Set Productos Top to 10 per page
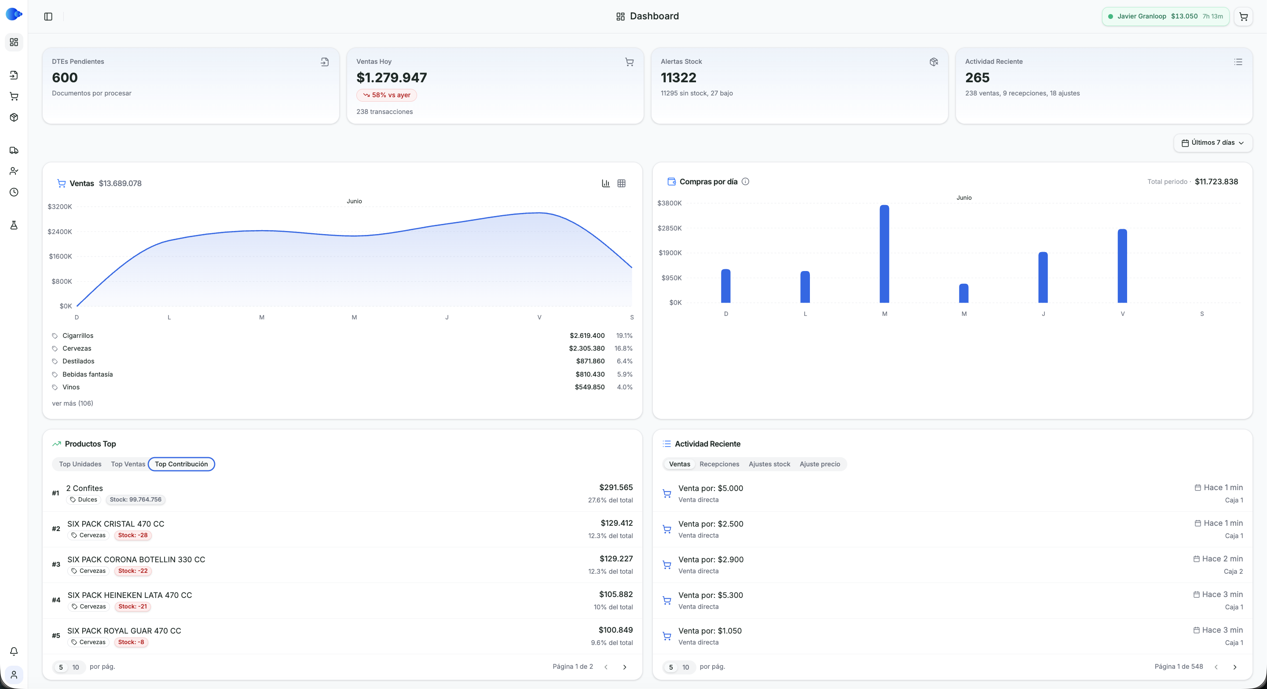The width and height of the screenshot is (1267, 689). [x=76, y=667]
